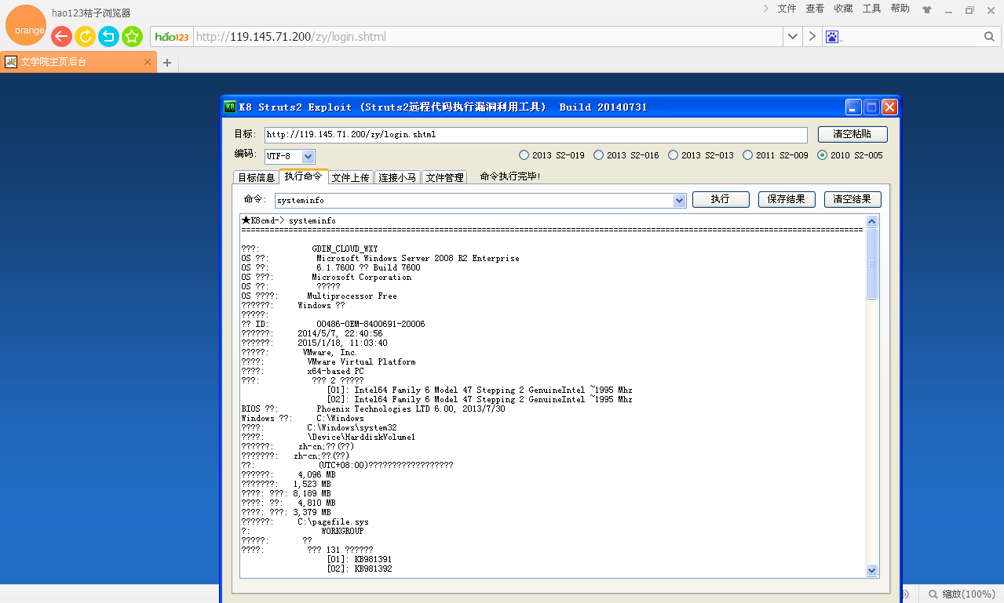Close the 文学院主页后台 tab
Screen dimensions: 1004x603
coord(147,62)
